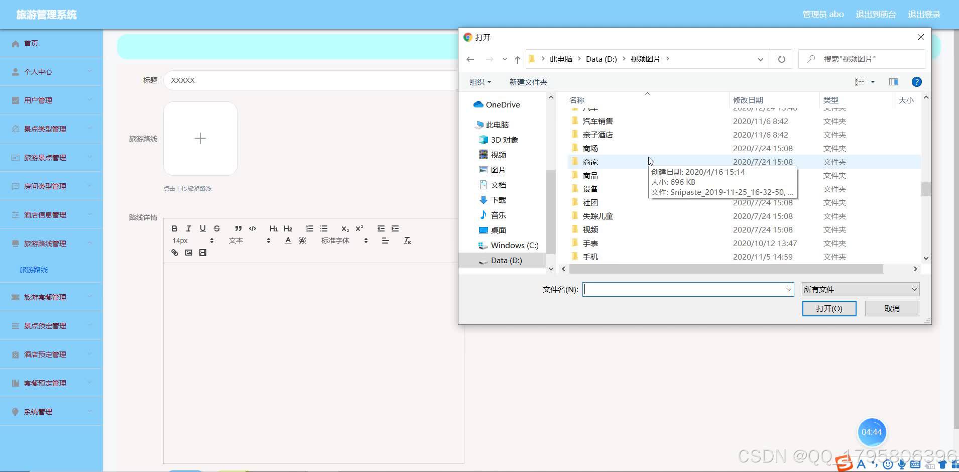Open the text background color picker
The image size is (959, 472).
(x=302, y=241)
